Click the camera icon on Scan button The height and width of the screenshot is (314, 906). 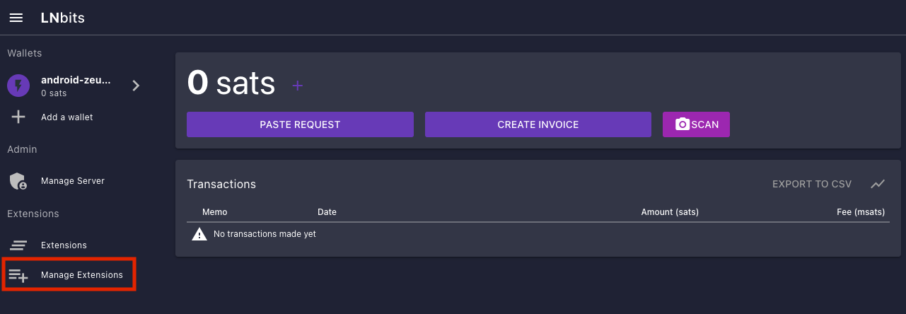tap(683, 124)
